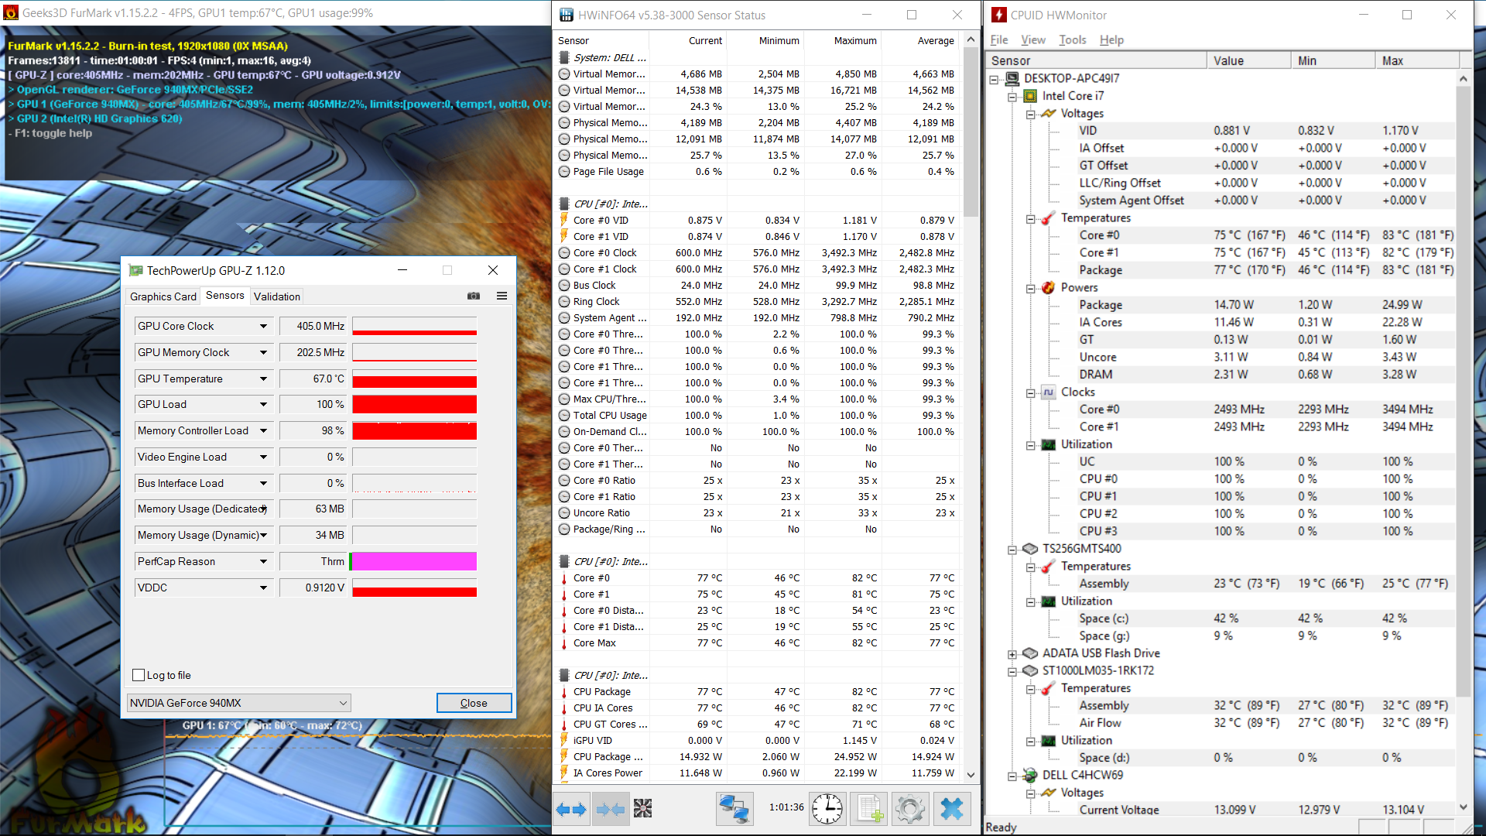Click the GPU Core Clock value field 405.0 MHz
1486x836 pixels.
pos(314,327)
